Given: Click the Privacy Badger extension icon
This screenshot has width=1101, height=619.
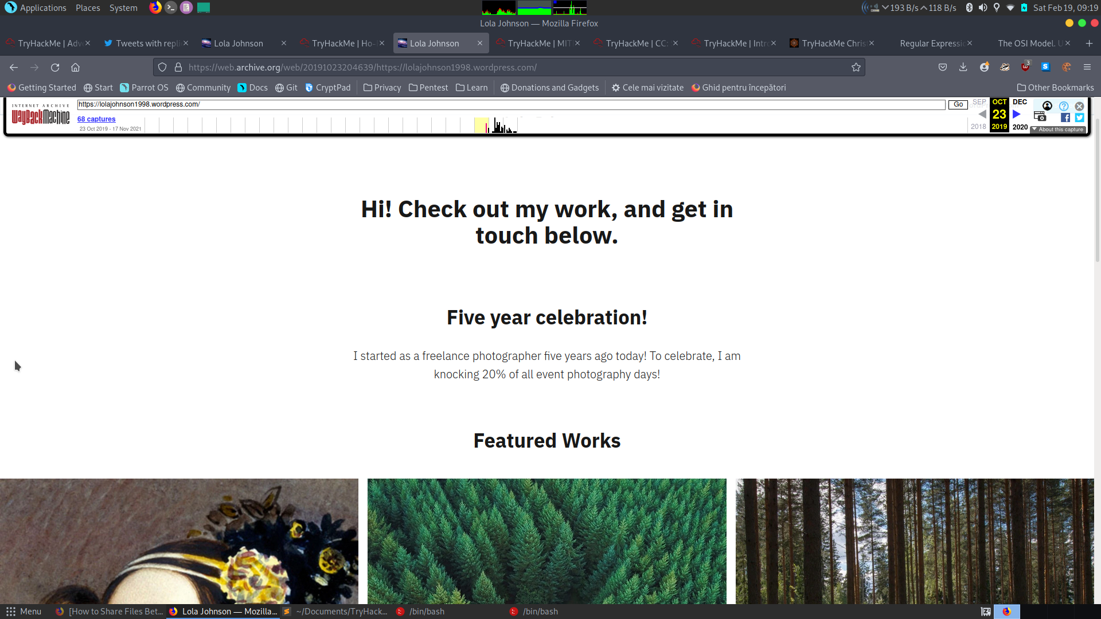Looking at the screenshot, I should click(x=1005, y=67).
